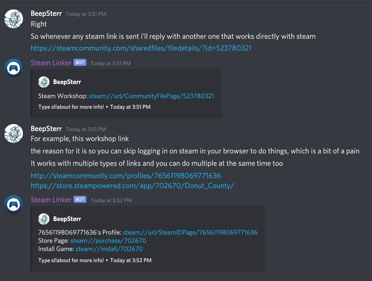Screen dimensions: 372x281
Task: Click BeepSterr's avatar on the first message
Action: coord(14,19)
